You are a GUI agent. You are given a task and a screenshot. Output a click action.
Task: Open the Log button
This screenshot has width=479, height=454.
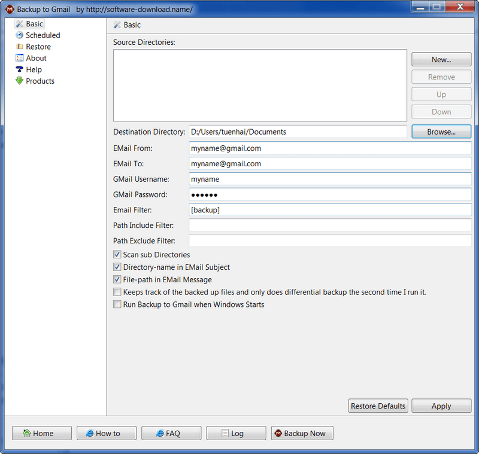tap(236, 433)
